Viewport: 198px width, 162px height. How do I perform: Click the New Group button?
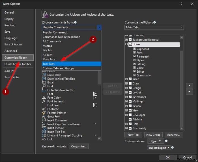[x=153, y=135]
